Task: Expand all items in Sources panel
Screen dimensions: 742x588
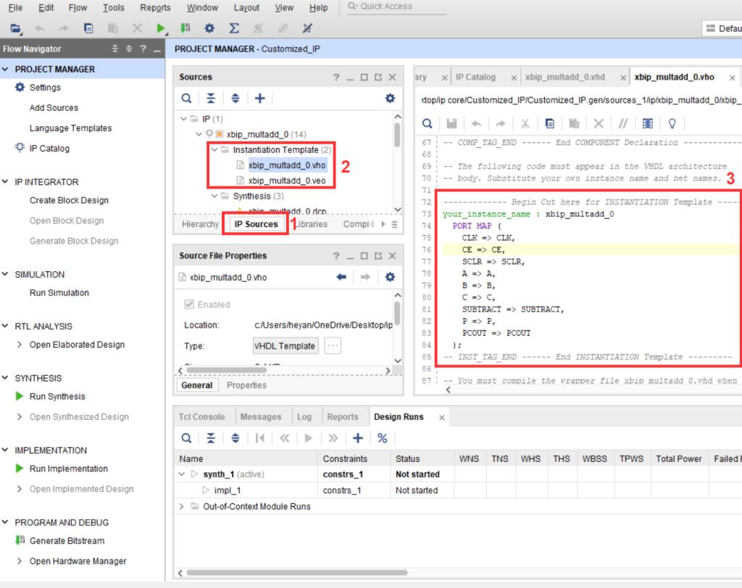Action: [235, 99]
